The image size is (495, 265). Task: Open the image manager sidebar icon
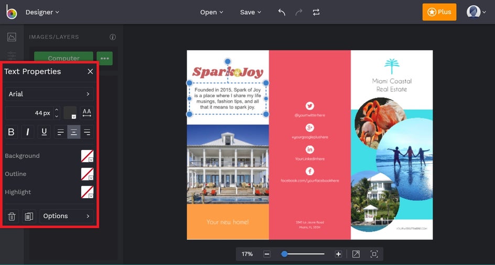pyautogui.click(x=12, y=37)
